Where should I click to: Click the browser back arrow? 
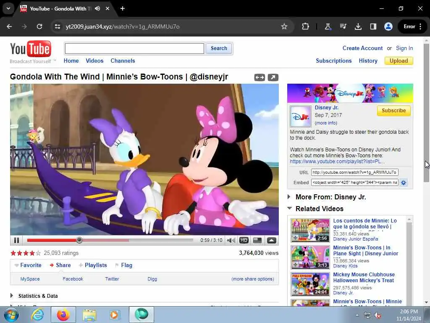click(9, 26)
